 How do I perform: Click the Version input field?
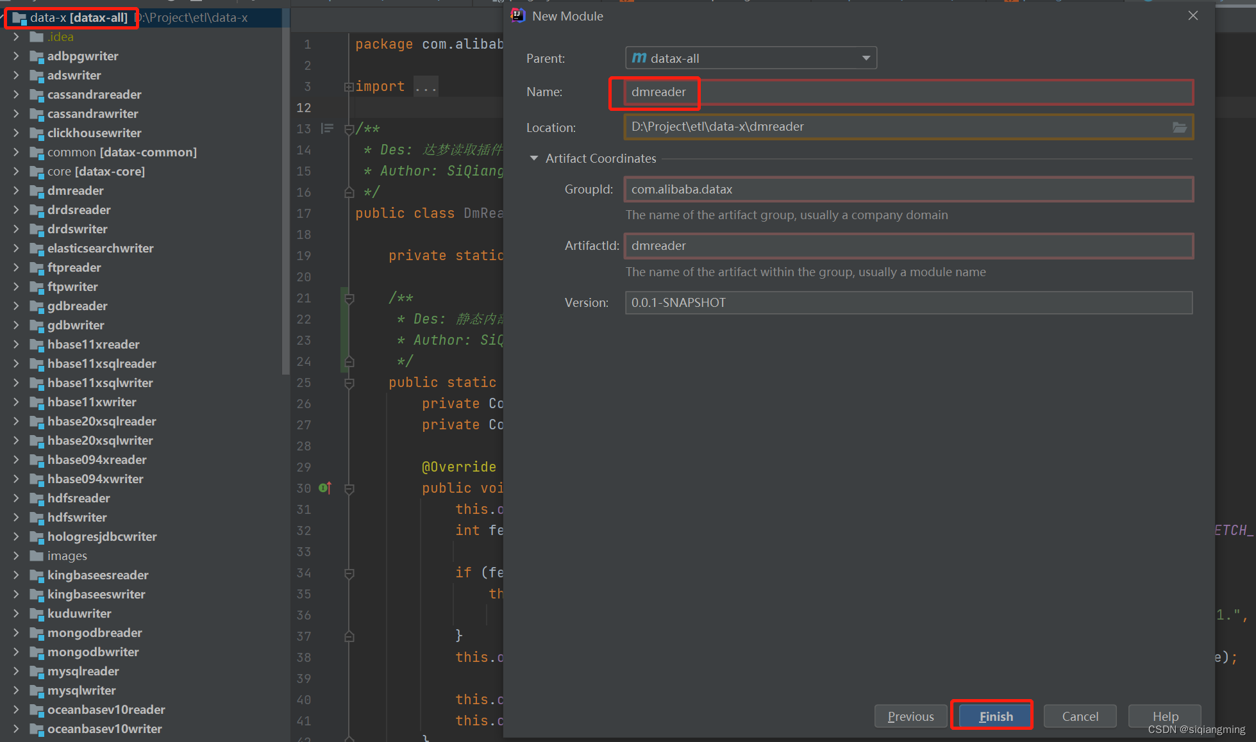click(x=908, y=302)
